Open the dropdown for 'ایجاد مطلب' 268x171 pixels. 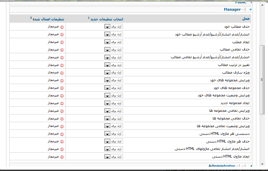pos(114,42)
